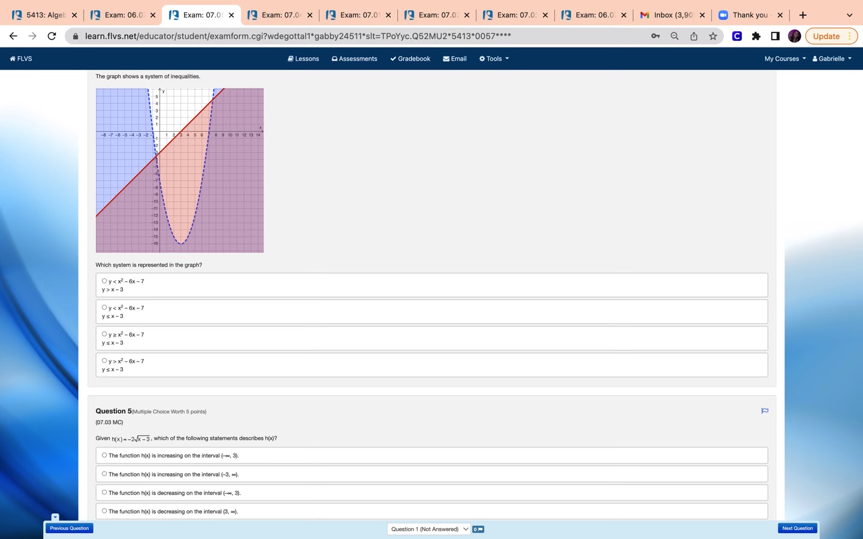The image size is (863, 539).
Task: Choose 'increasing on the interval (−∞, 3)'
Action: [x=104, y=455]
